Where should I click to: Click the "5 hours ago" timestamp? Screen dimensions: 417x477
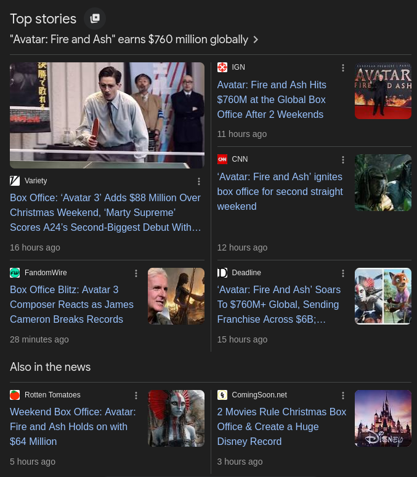click(x=33, y=462)
